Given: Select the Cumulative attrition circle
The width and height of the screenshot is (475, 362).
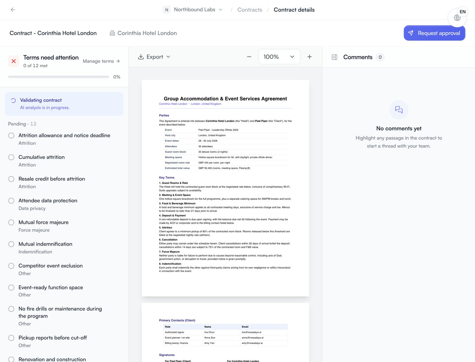Looking at the screenshot, I should pos(11,157).
